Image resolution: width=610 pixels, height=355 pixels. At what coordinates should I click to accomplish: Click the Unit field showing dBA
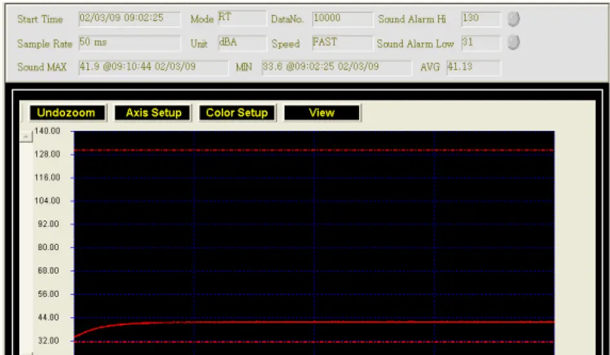pyautogui.click(x=242, y=43)
